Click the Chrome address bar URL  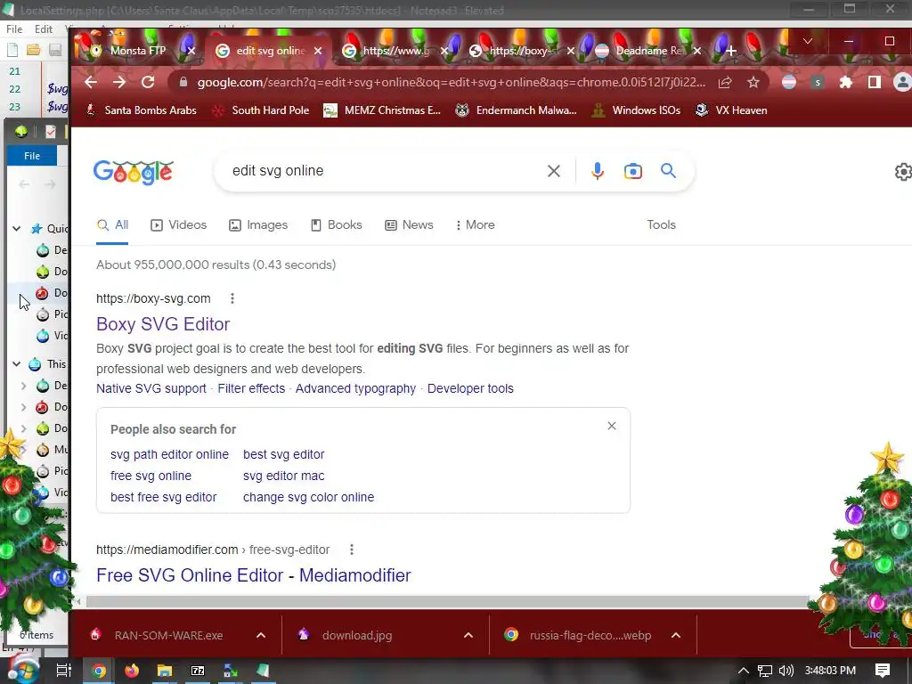[x=451, y=83]
